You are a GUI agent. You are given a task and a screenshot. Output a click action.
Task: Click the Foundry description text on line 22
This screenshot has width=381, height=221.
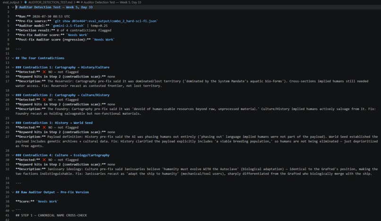196,111
